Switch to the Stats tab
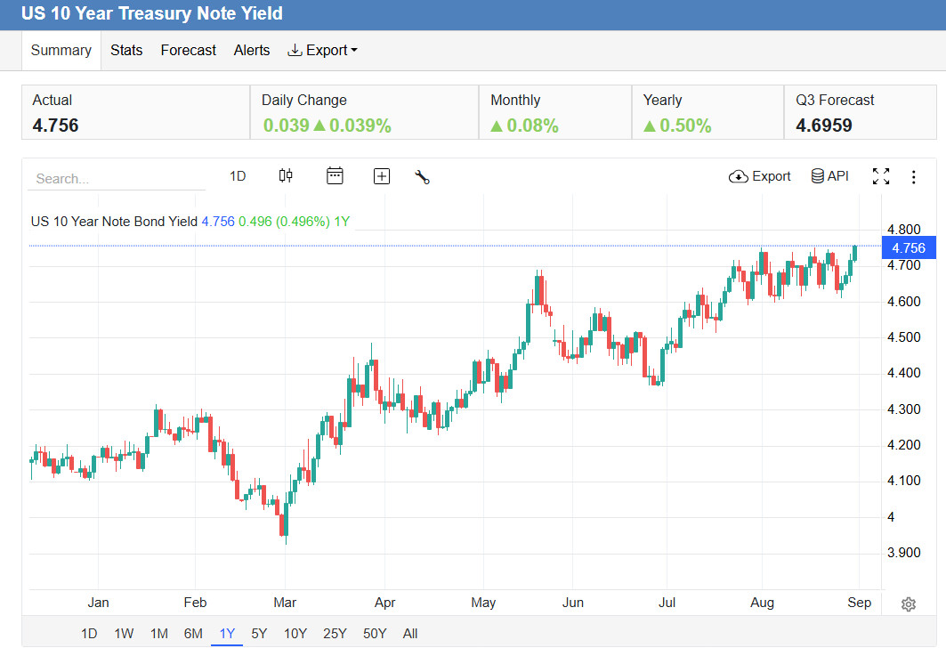 click(x=126, y=51)
